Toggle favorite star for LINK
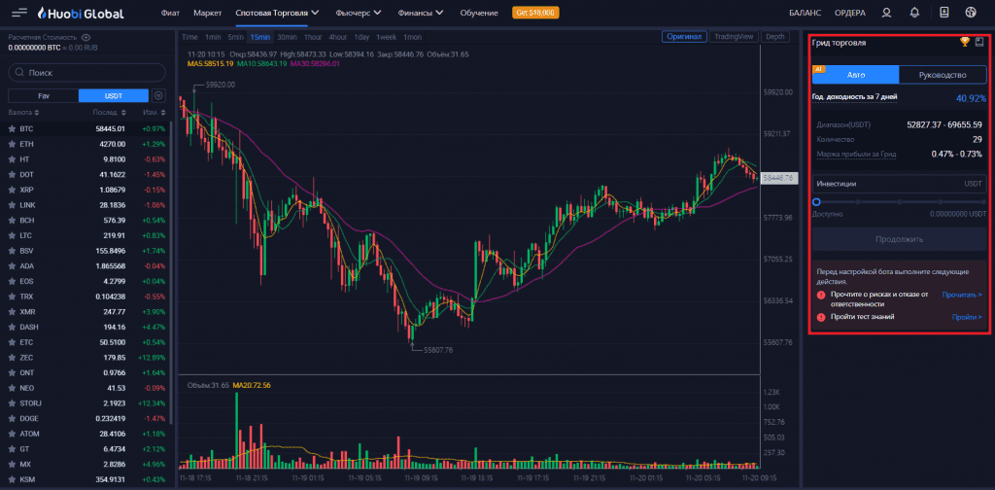The width and height of the screenshot is (995, 490). [x=12, y=205]
